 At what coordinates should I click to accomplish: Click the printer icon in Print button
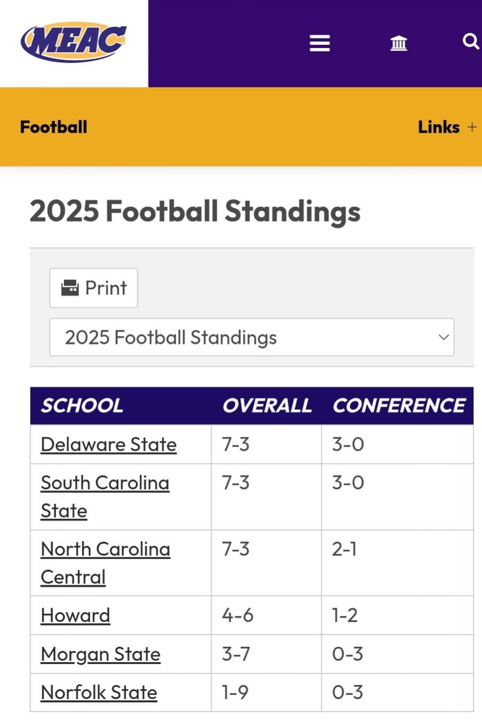(x=70, y=288)
